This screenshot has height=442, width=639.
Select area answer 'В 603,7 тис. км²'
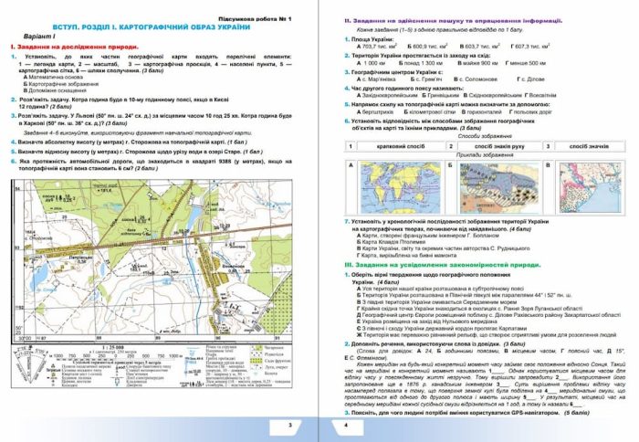click(x=479, y=47)
